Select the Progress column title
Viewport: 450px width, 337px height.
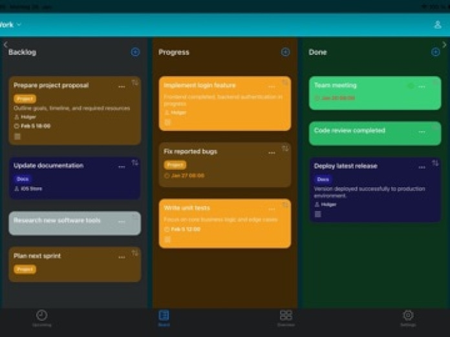[174, 52]
